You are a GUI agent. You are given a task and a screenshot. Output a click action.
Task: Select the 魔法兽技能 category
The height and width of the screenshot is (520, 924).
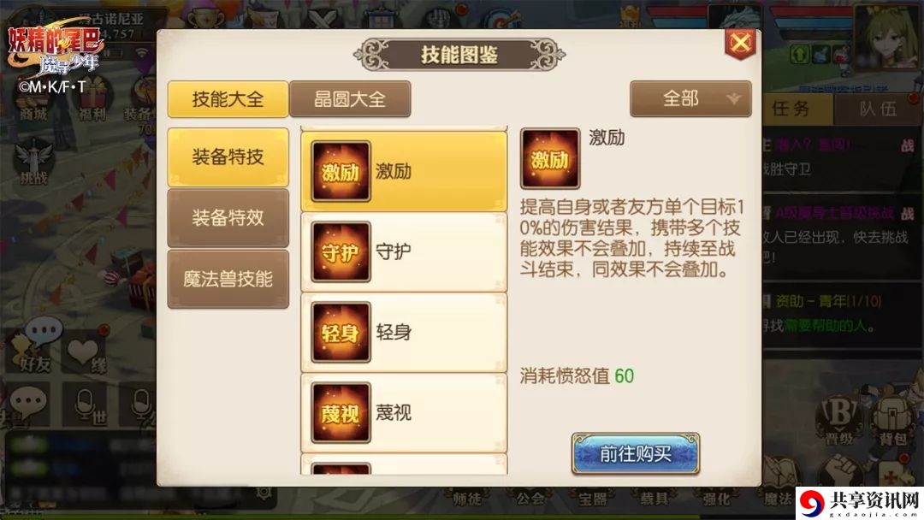228,279
